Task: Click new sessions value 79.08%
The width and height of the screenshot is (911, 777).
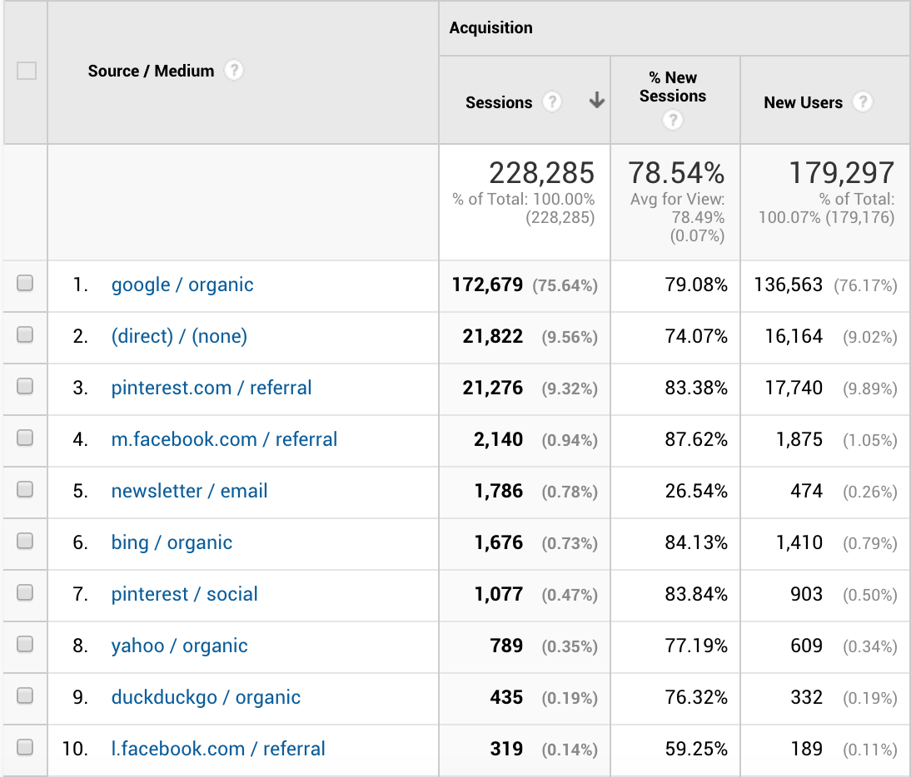Action: coord(696,285)
